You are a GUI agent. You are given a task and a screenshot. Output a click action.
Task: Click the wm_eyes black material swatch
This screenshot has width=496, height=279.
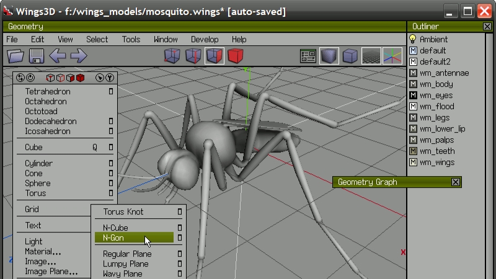click(x=414, y=95)
